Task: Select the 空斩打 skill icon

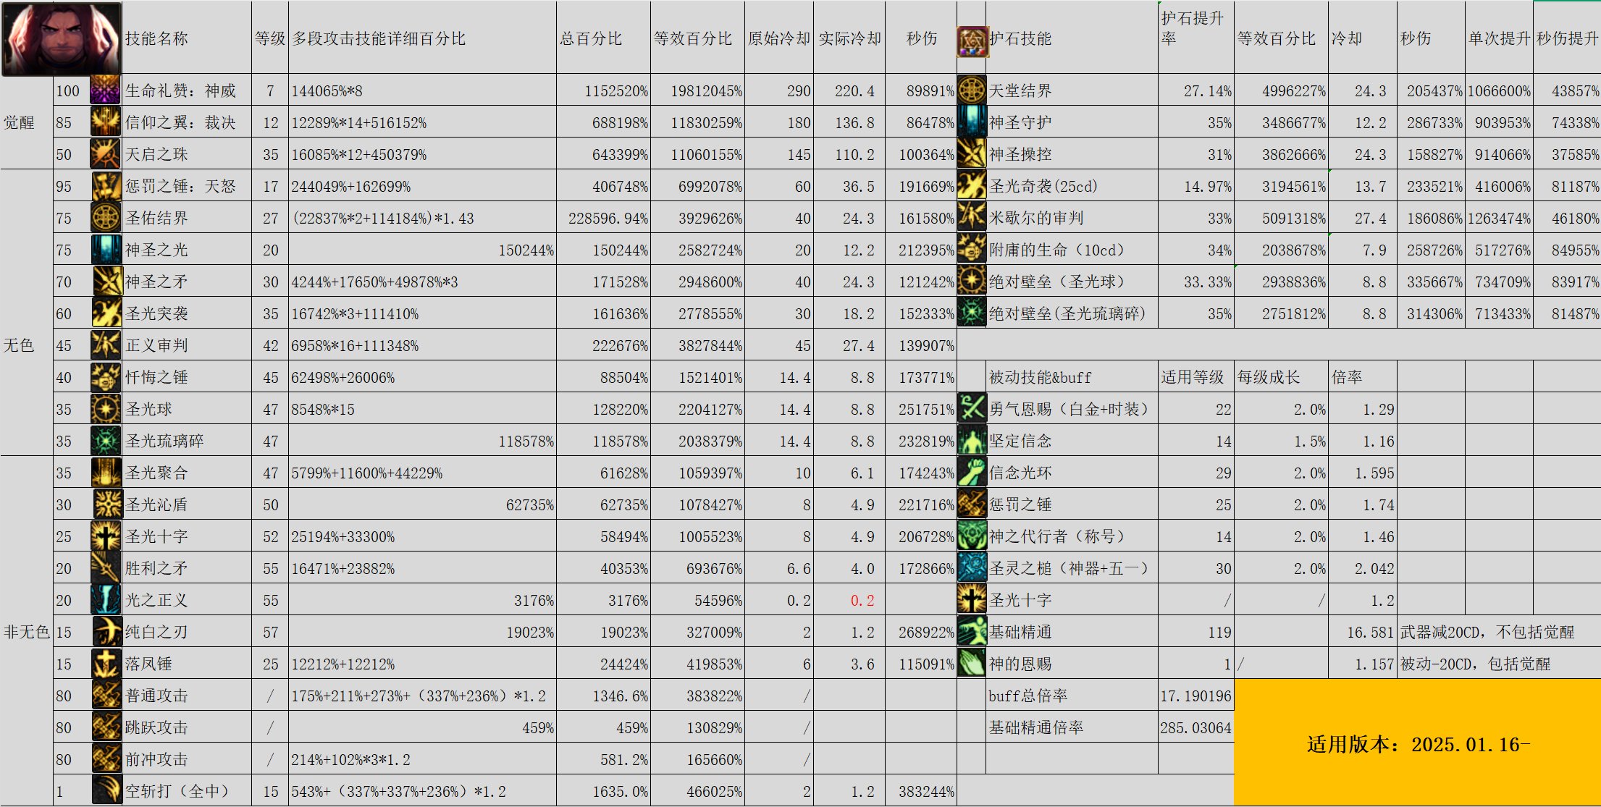Action: click(x=106, y=790)
